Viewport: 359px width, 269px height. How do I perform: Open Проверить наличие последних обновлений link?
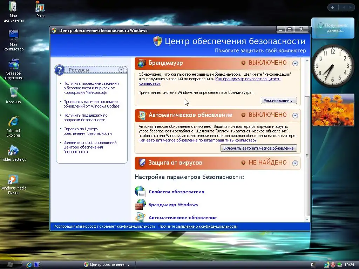[92, 104]
